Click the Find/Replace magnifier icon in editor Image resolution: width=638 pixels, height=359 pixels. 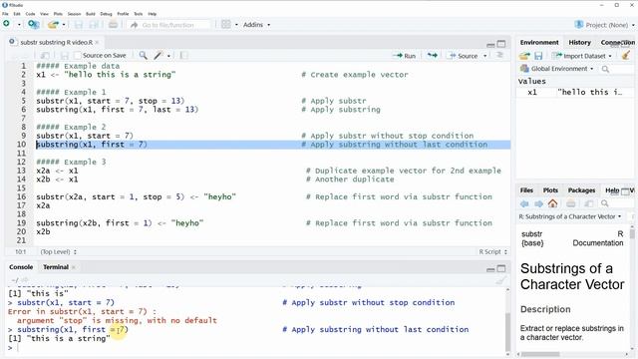point(143,55)
